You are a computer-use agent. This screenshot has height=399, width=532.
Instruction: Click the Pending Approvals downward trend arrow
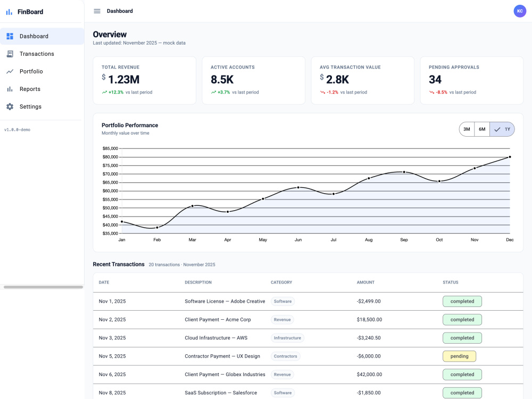click(x=431, y=92)
